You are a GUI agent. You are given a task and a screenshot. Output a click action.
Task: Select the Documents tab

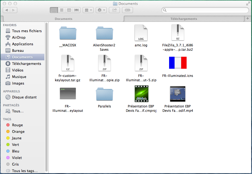coord(63,19)
